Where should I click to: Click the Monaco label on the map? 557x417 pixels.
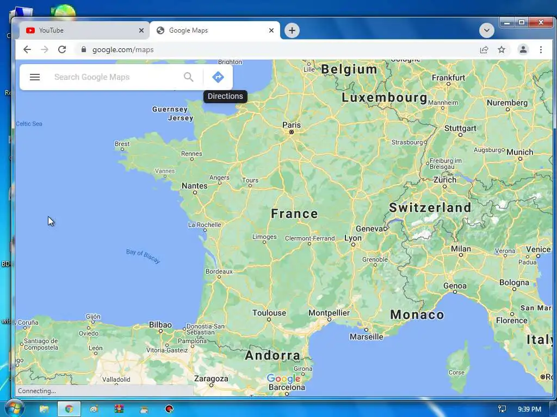417,314
